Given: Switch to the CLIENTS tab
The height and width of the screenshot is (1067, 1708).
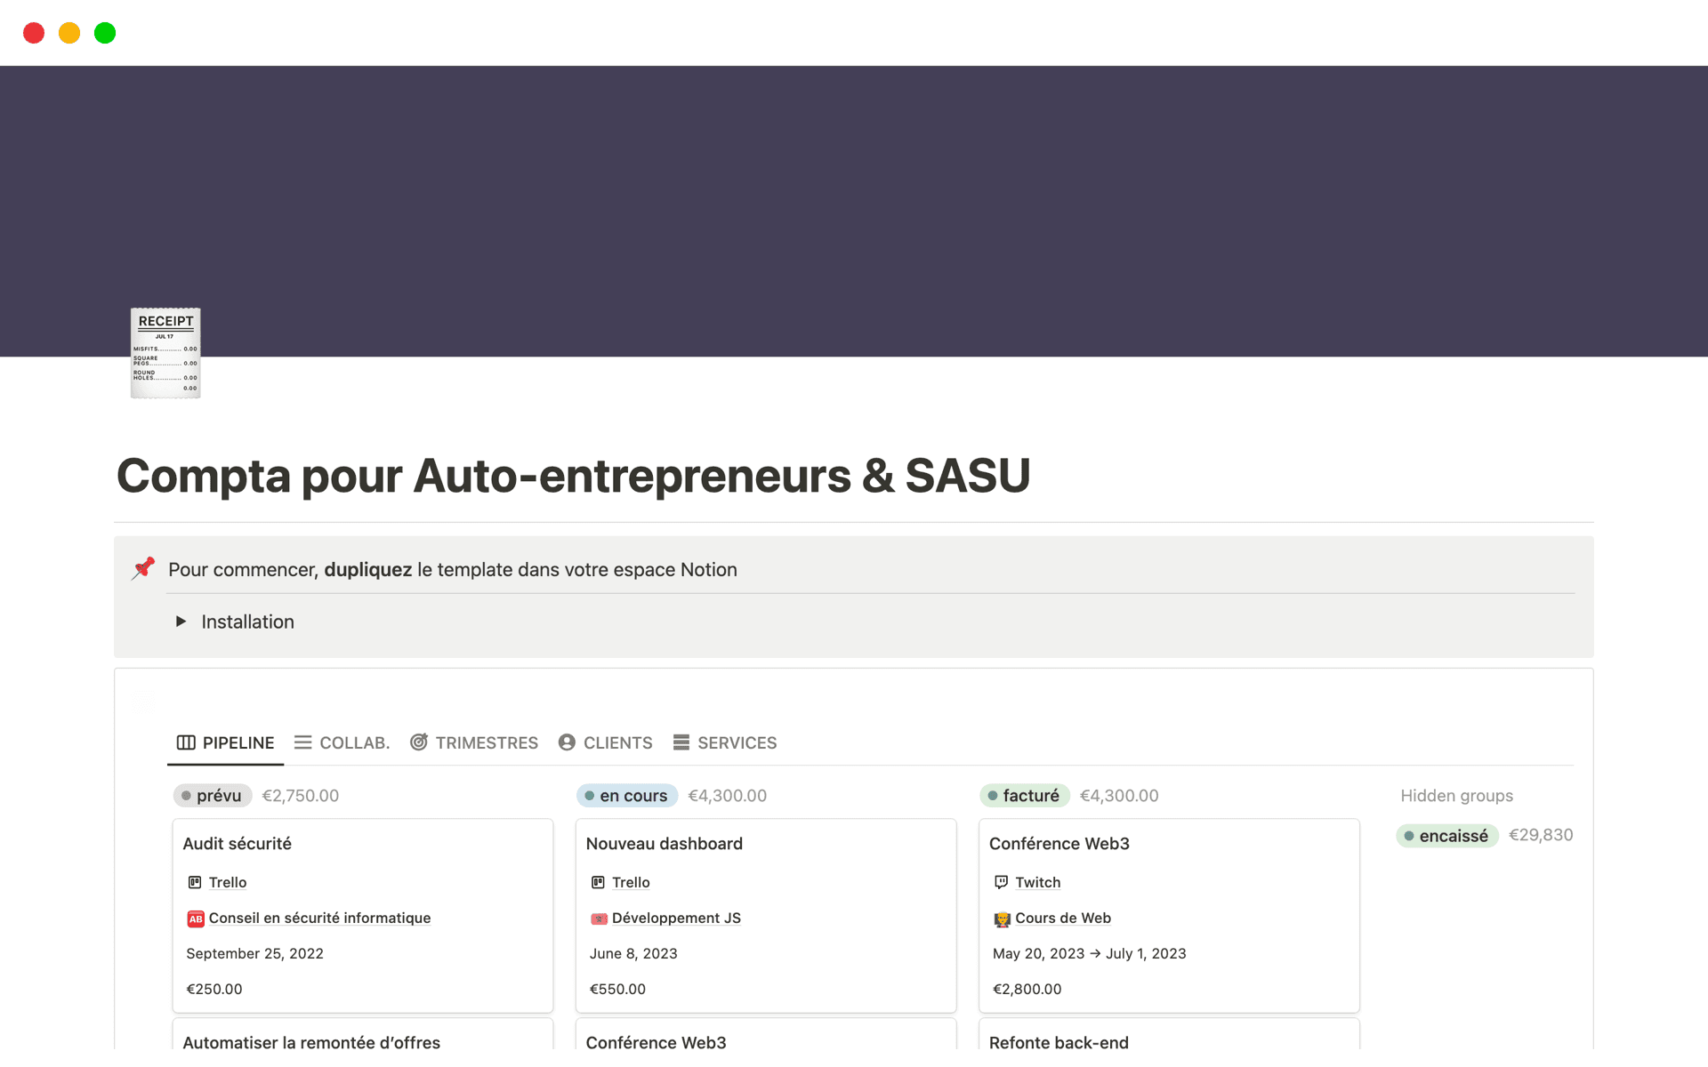Looking at the screenshot, I should (617, 742).
